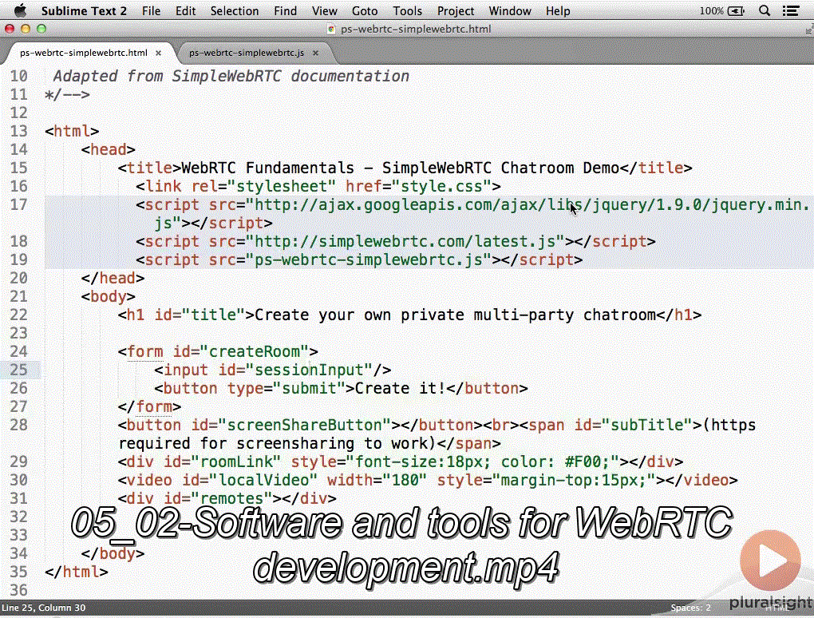Click line number 25 in gutter
The image size is (814, 618).
pyautogui.click(x=18, y=370)
